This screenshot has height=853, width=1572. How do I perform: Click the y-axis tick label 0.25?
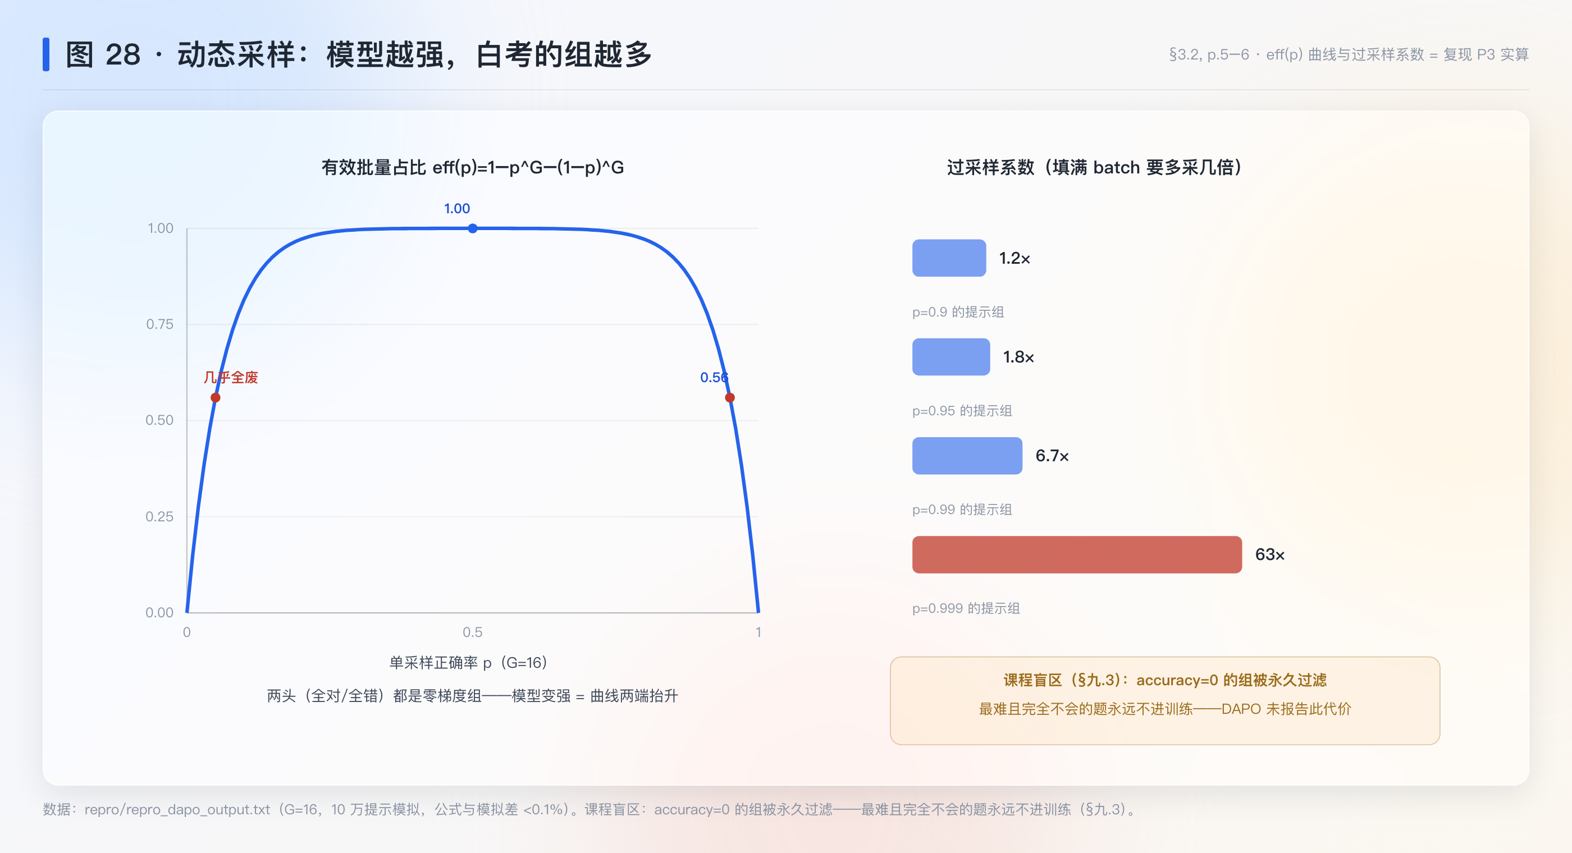click(x=159, y=517)
